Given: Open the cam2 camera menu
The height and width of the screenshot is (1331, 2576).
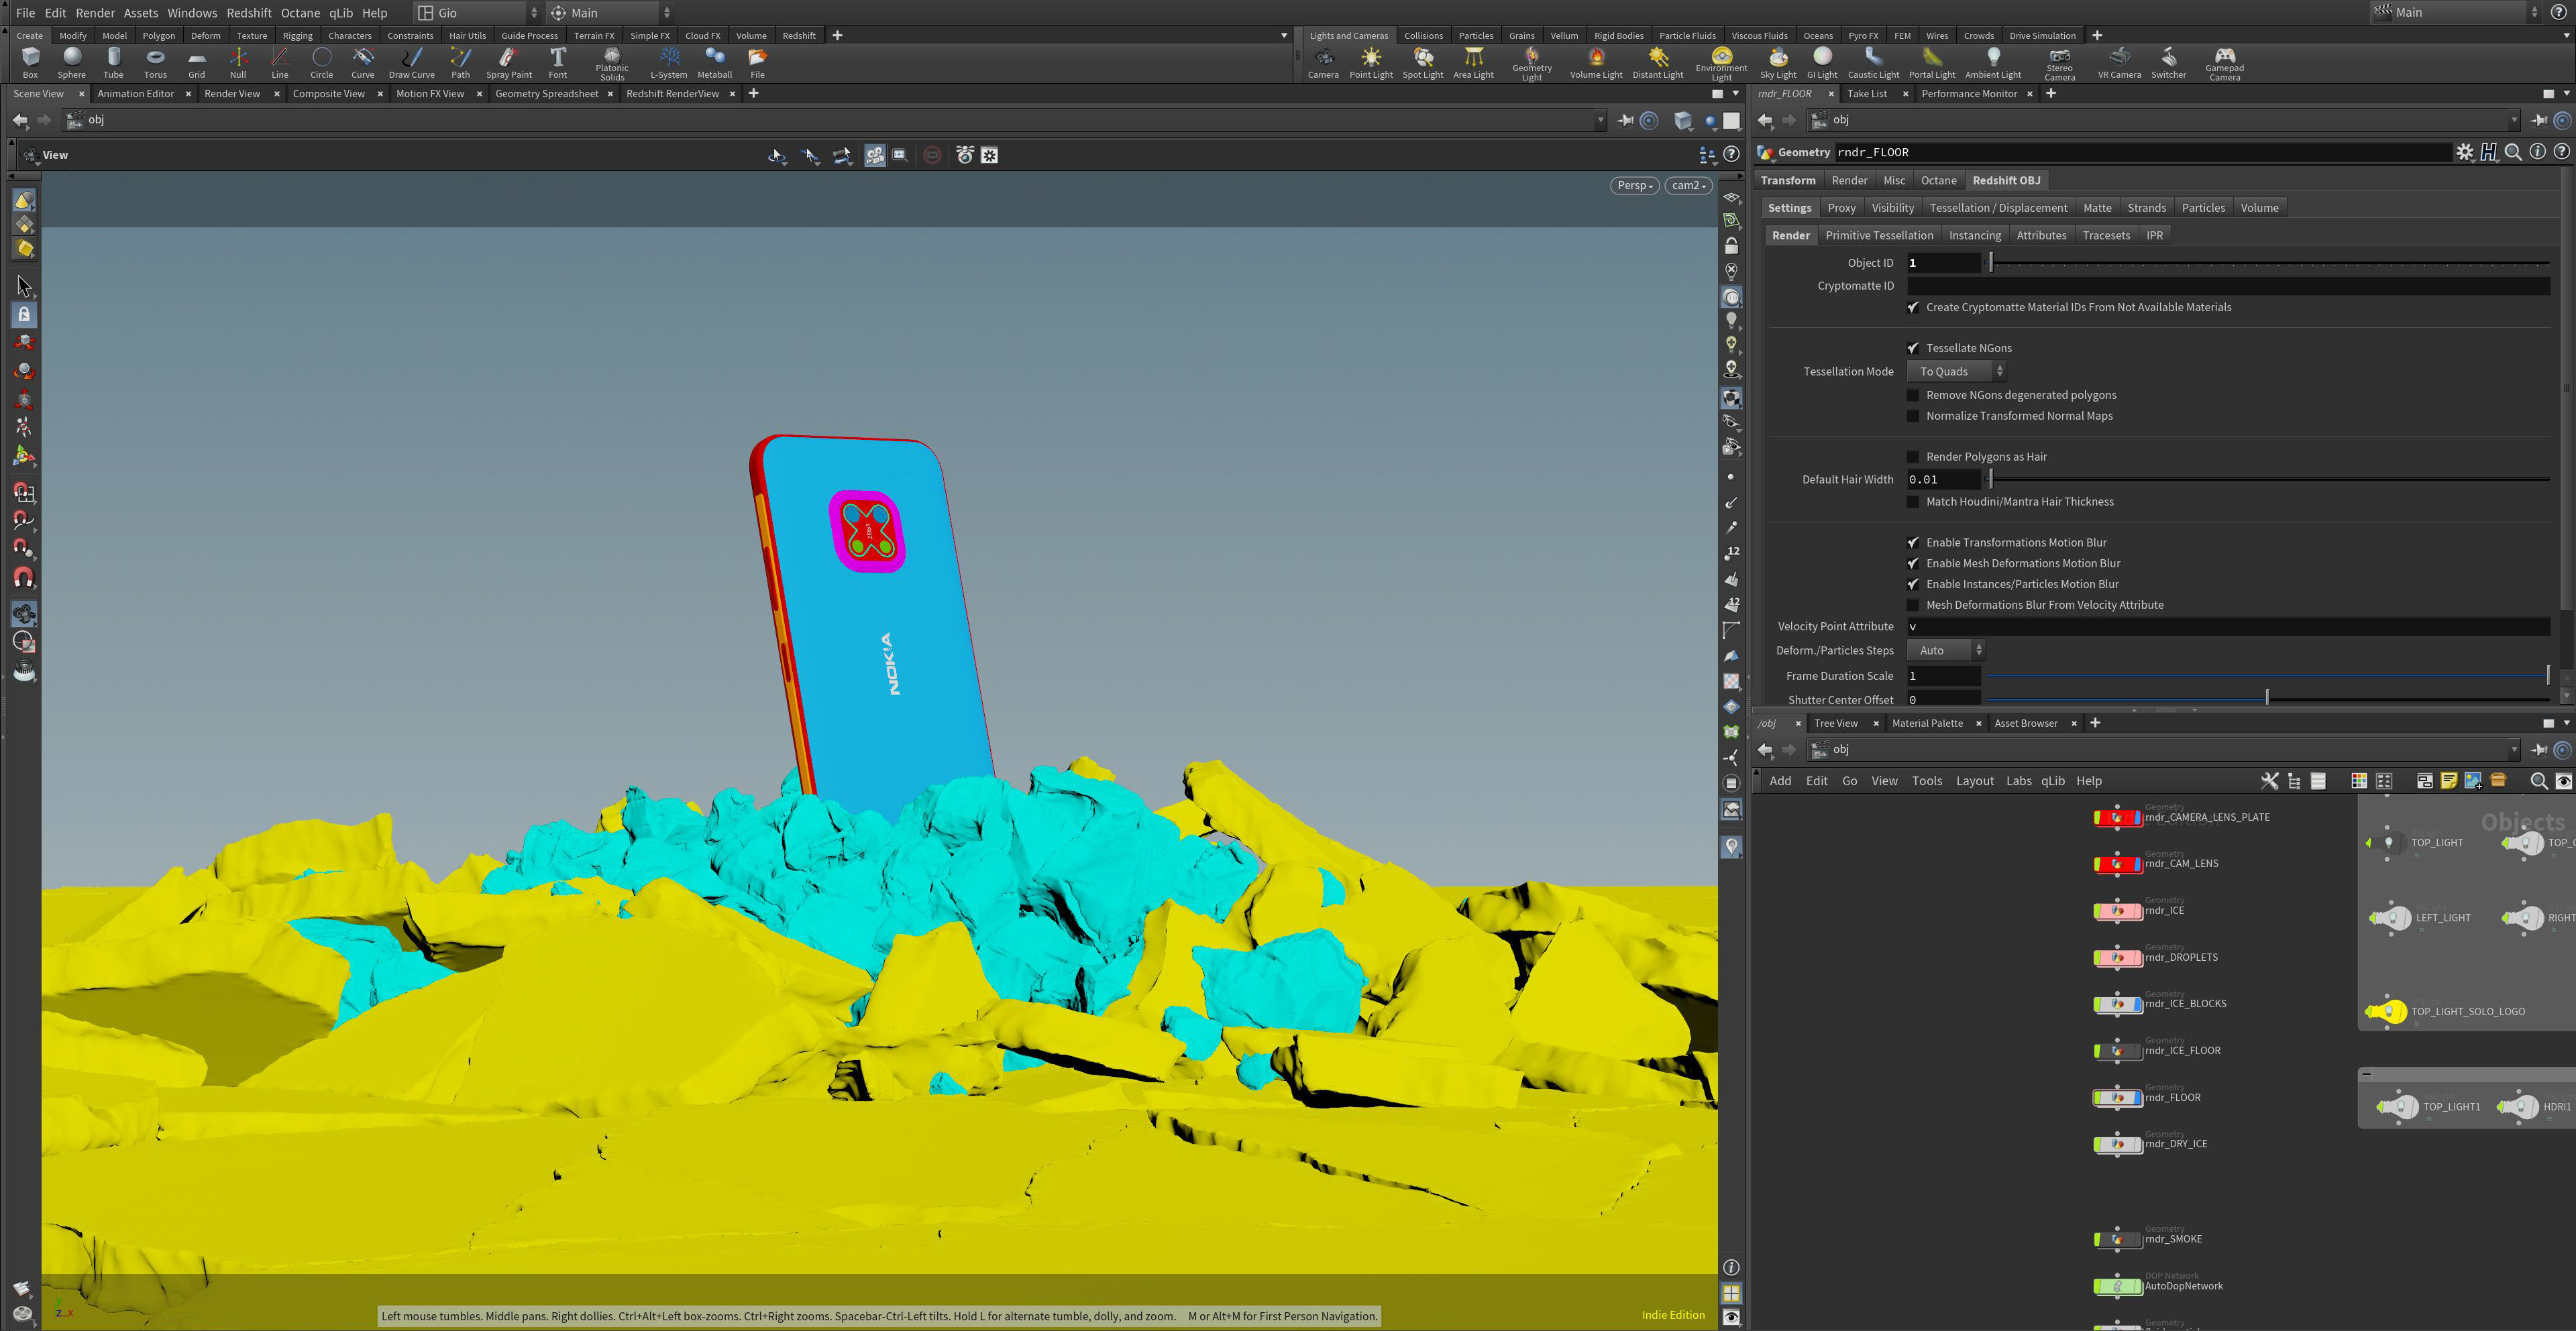Looking at the screenshot, I should pyautogui.click(x=1688, y=185).
